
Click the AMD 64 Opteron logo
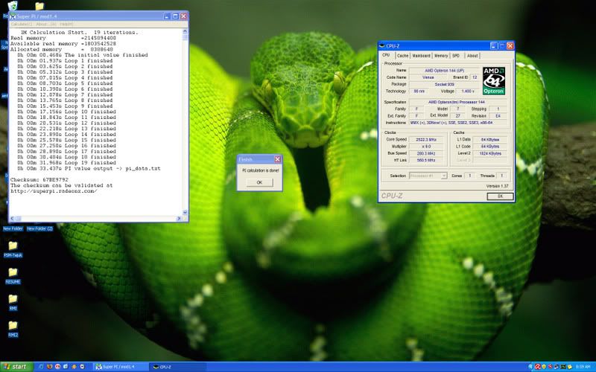493,81
